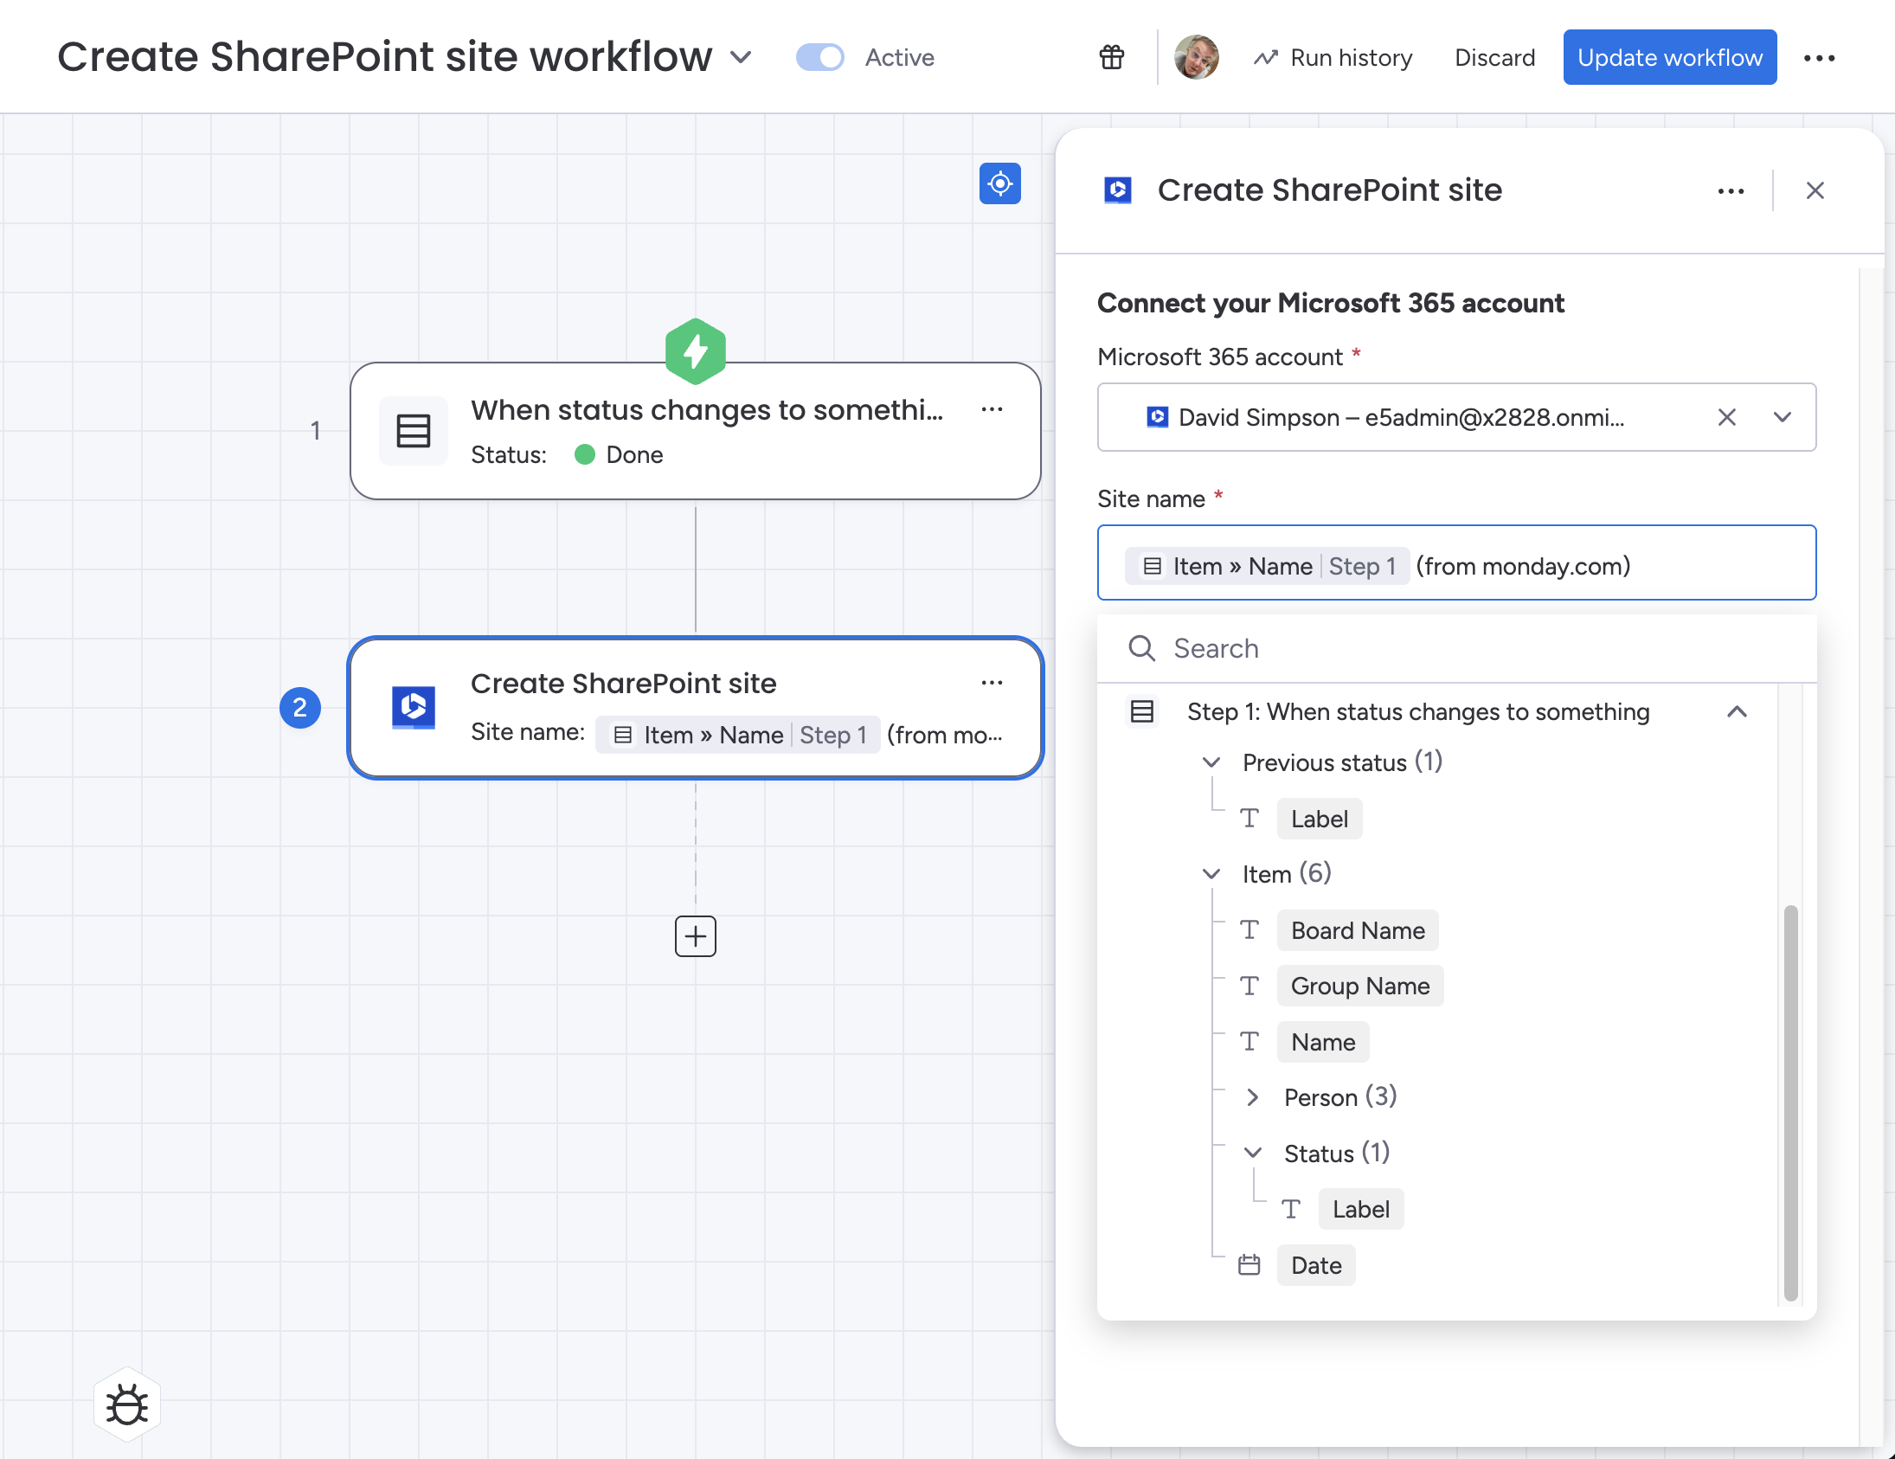The height and width of the screenshot is (1459, 1895).
Task: Click the plus add-step icon
Action: (695, 935)
